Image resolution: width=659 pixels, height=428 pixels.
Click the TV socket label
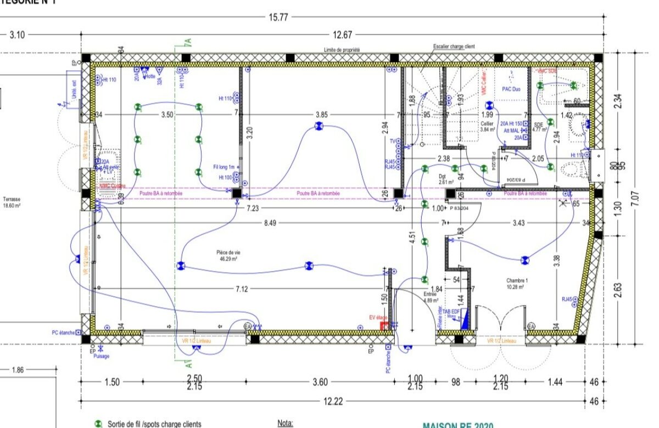(x=393, y=142)
